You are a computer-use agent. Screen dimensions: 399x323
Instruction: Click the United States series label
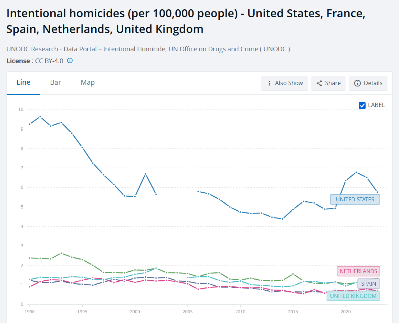[355, 200]
